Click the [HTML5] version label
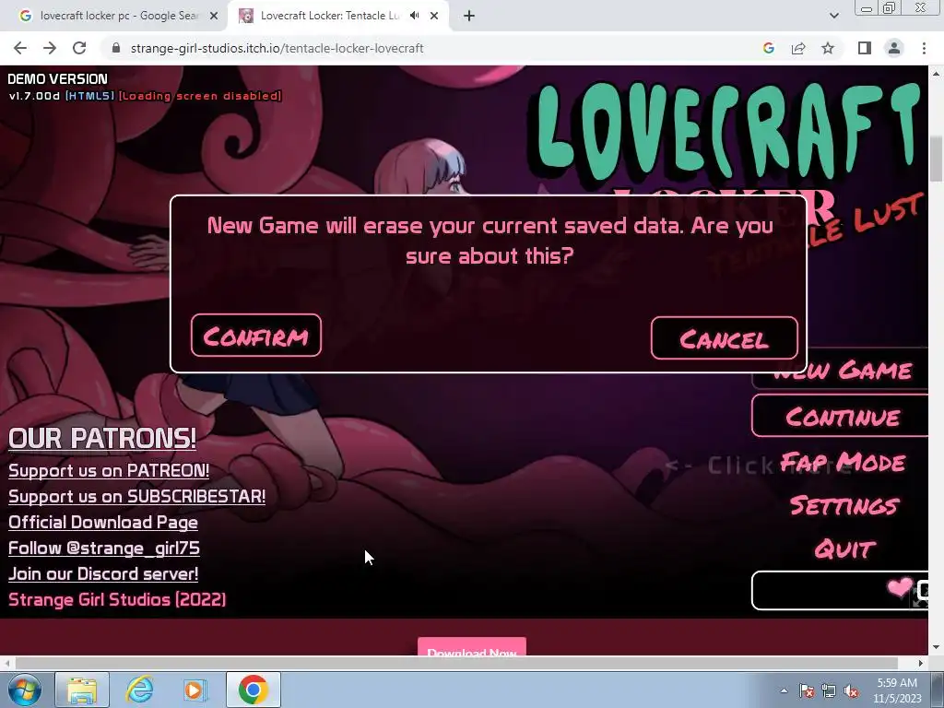 pos(89,96)
